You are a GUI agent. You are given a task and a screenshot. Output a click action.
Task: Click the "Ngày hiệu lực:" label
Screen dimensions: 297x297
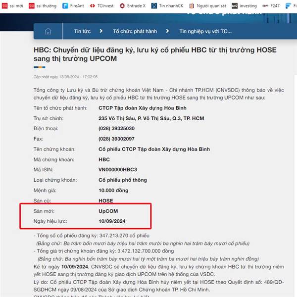pyautogui.click(x=50, y=221)
